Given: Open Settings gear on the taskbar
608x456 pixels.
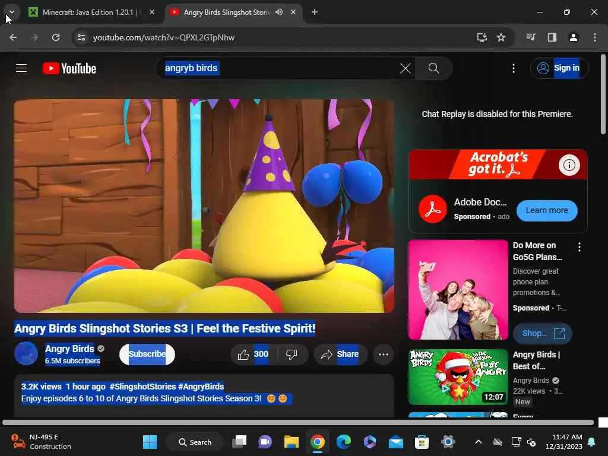Looking at the screenshot, I should coord(448,442).
